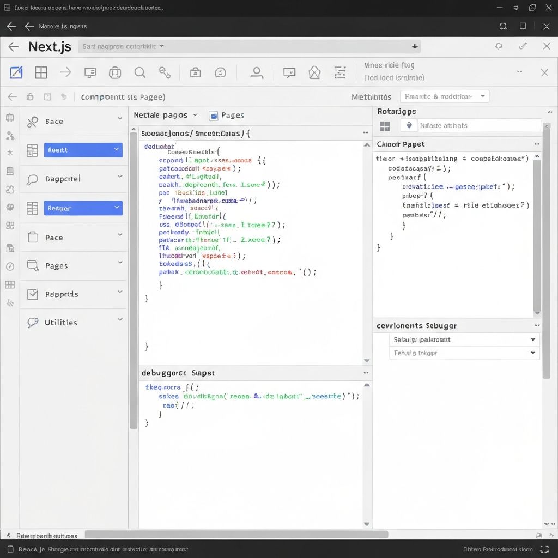Open the blue Reertt dropdown
This screenshot has width=558, height=558.
pos(83,150)
